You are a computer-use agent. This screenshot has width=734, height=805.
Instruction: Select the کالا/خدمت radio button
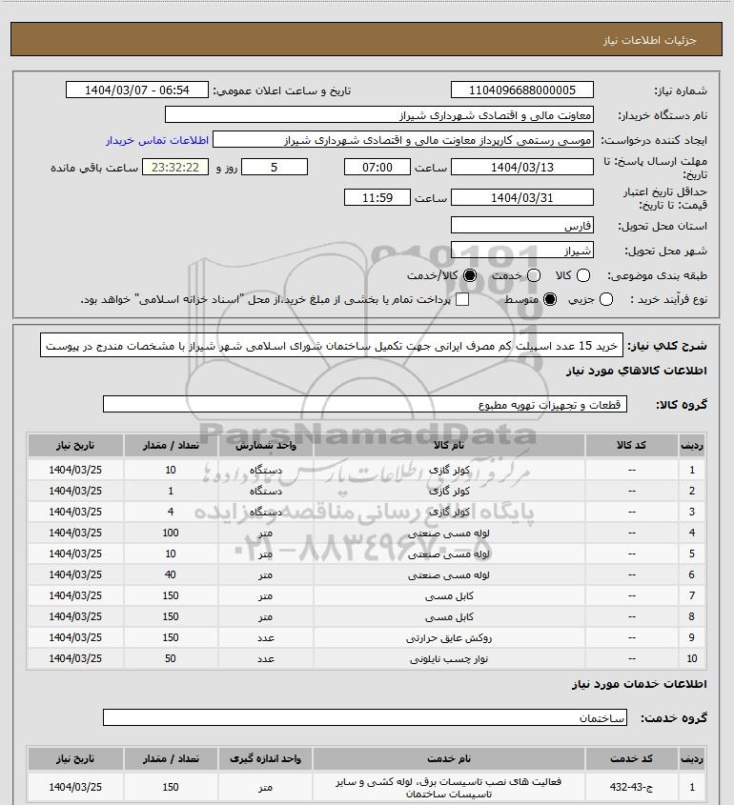(469, 275)
